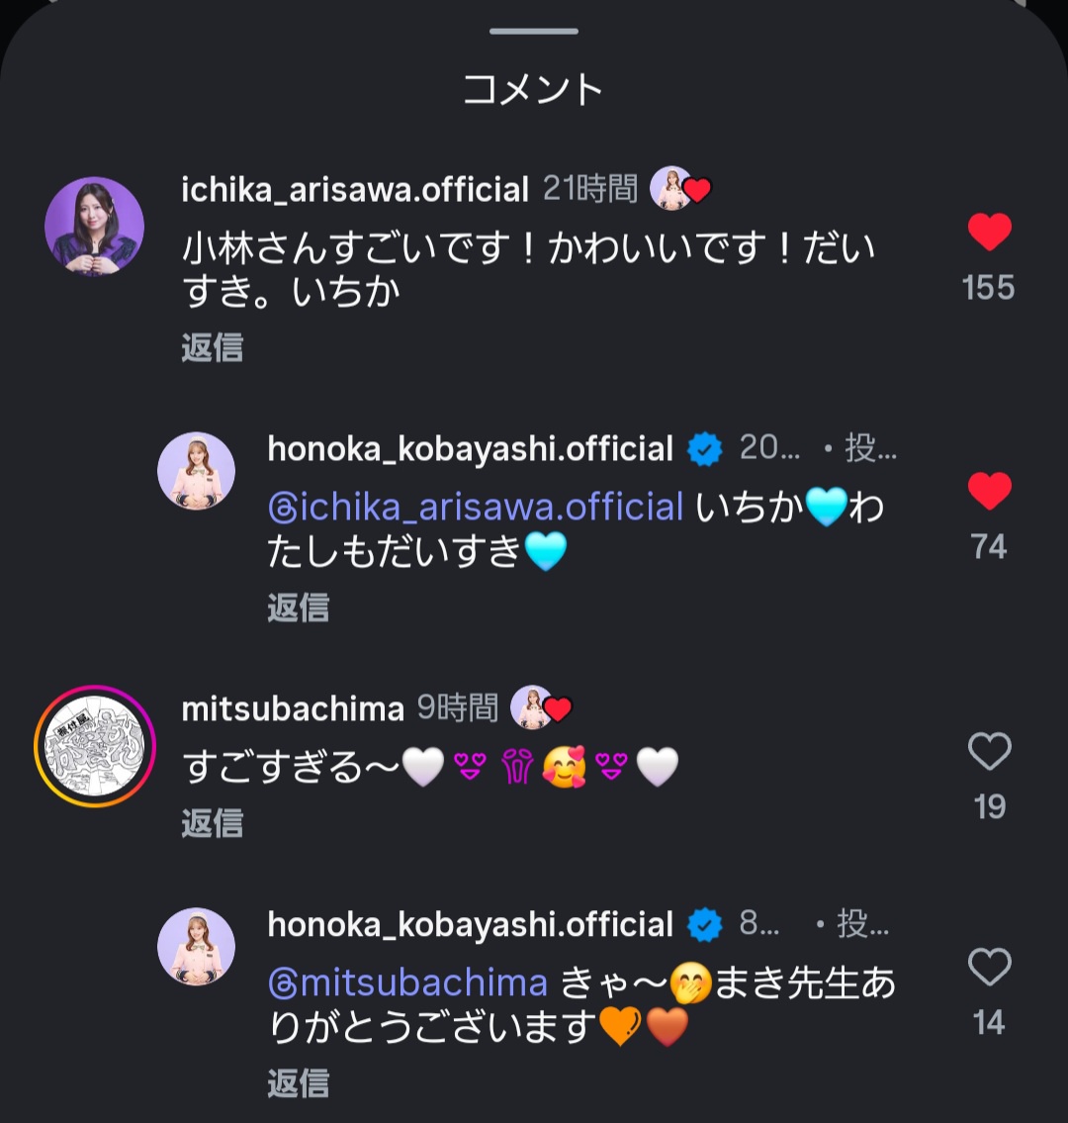Reply to Honoka's まき先生 thank-you comment

click(298, 1083)
